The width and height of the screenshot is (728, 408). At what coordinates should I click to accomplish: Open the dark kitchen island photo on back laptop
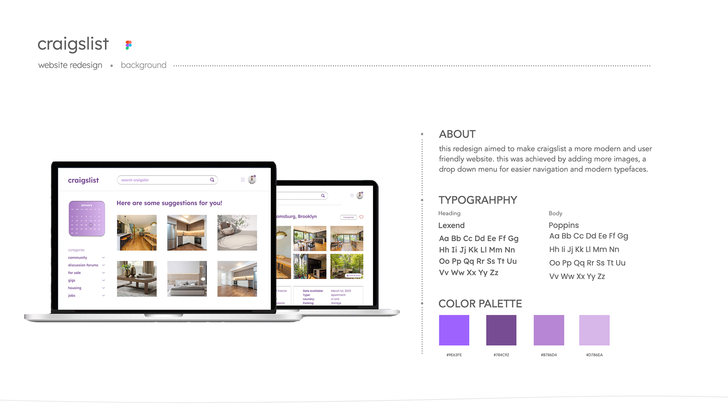tap(310, 266)
